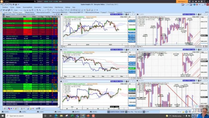Click the magnifier below the Weekly Candlestick chart

[62, 46]
